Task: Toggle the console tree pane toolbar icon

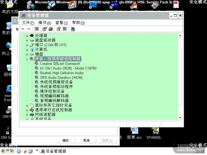Action: click(x=37, y=29)
